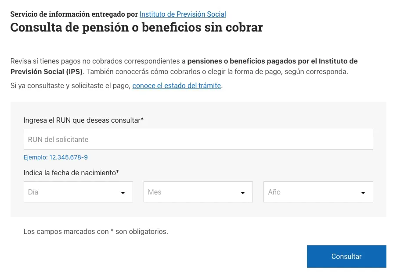Click the Consulta de pensión page title
This screenshot has height=276, width=393.
coord(137,27)
